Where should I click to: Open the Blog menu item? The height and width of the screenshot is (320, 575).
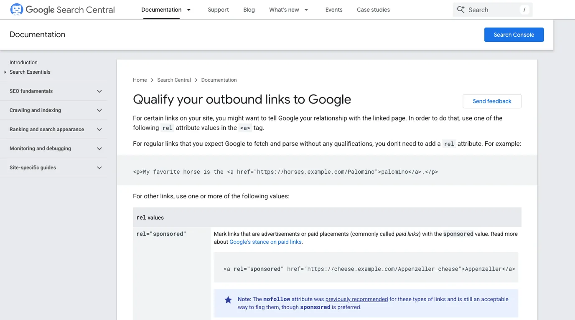pos(249,10)
